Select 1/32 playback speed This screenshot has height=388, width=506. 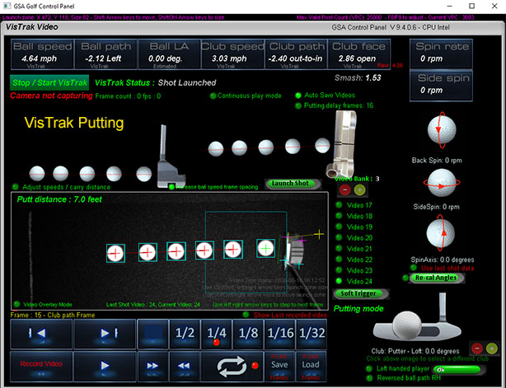(312, 334)
